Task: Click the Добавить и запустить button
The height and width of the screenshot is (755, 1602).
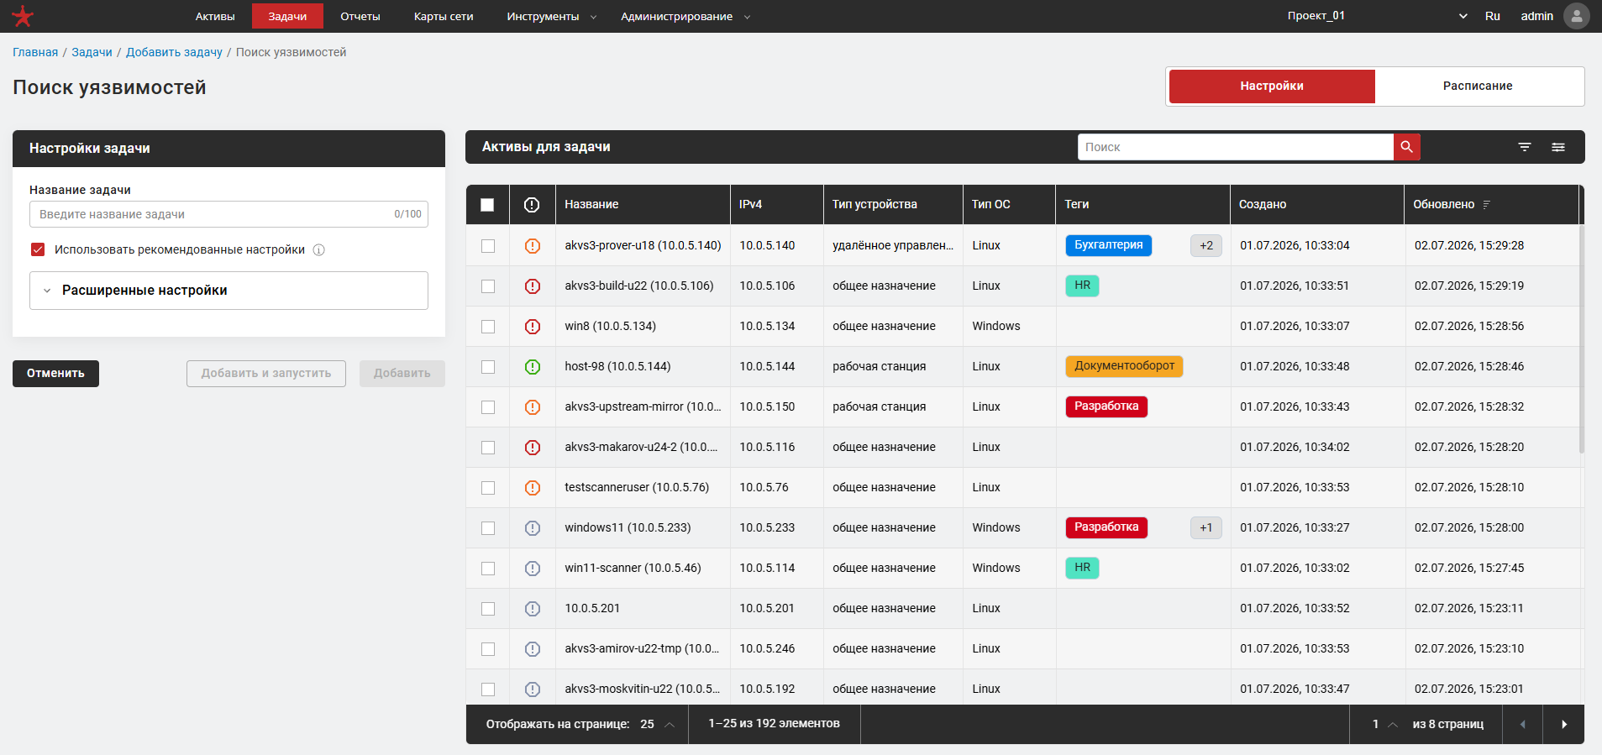Action: pos(266,374)
